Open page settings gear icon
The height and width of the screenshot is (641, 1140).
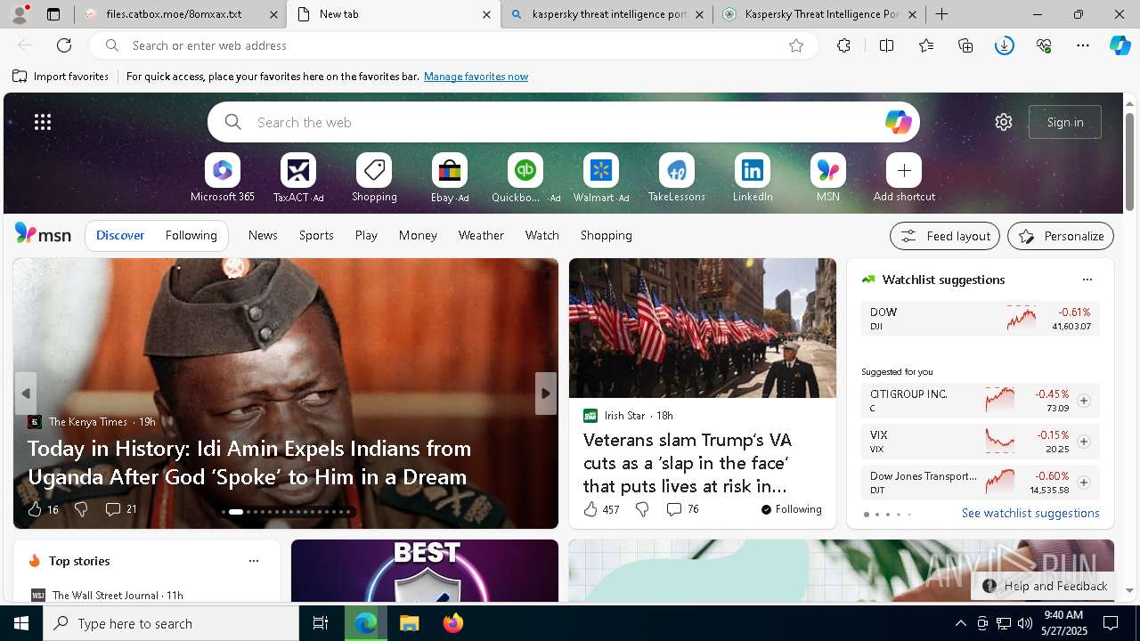[x=1004, y=122]
